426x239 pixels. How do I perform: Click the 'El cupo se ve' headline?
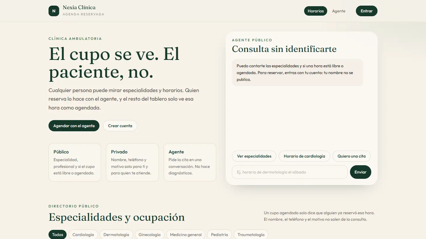[114, 63]
